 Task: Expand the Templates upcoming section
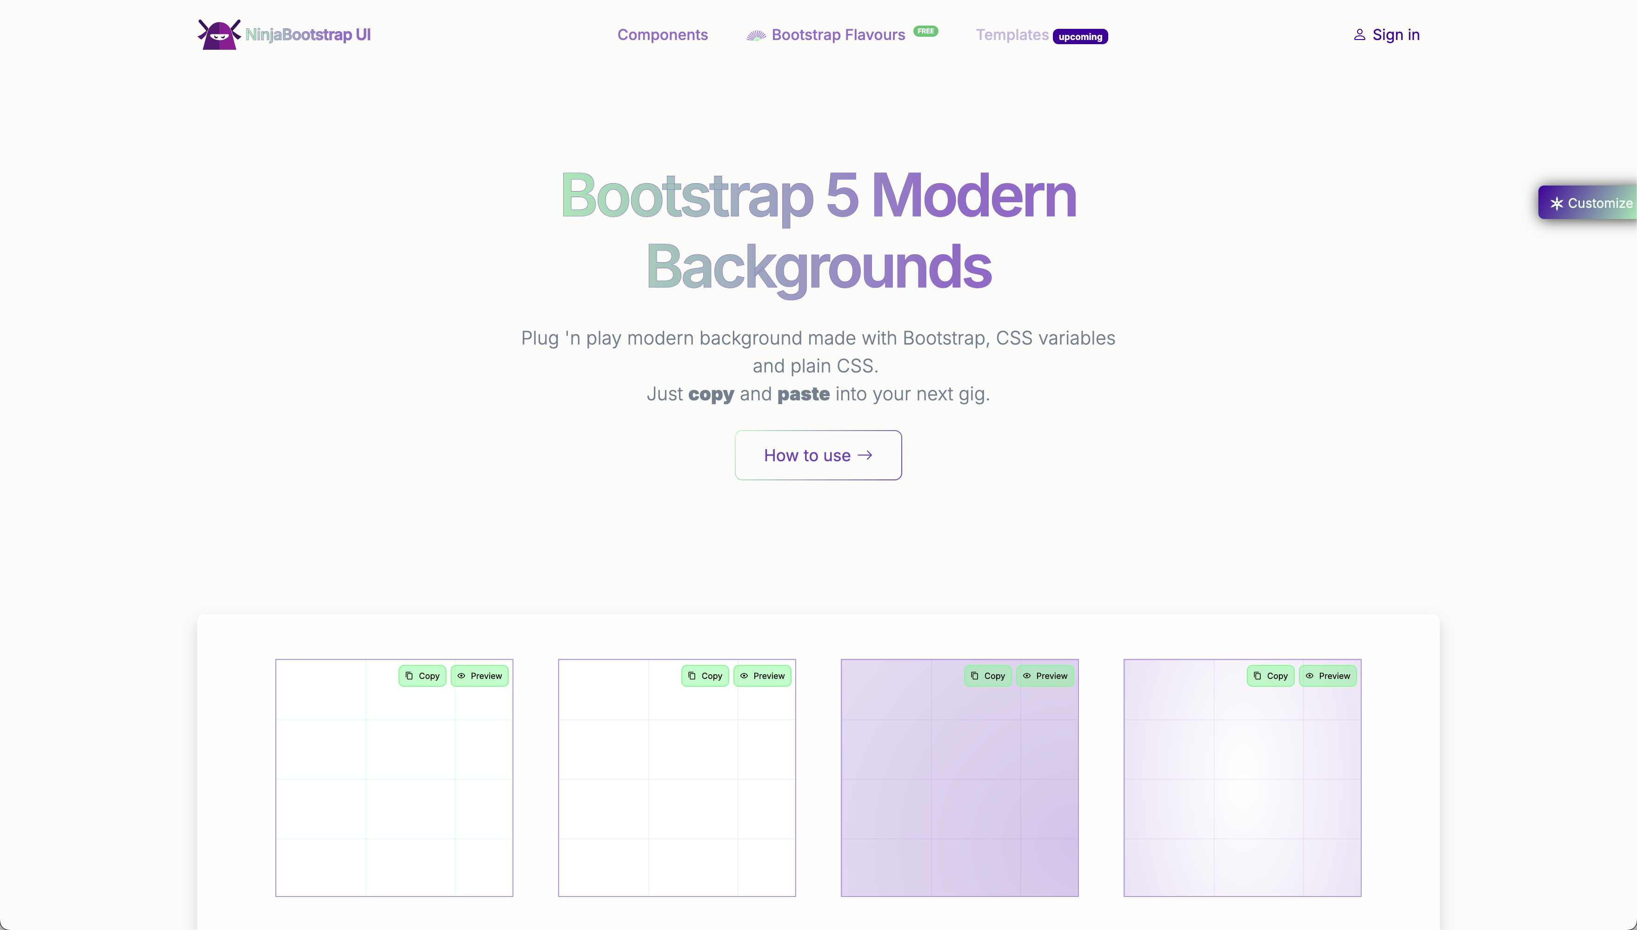point(1040,35)
